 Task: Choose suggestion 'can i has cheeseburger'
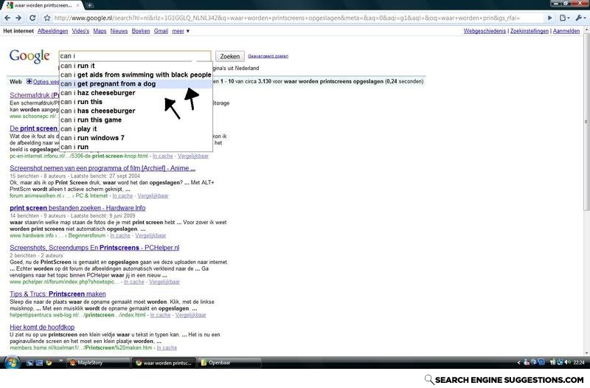click(136, 111)
